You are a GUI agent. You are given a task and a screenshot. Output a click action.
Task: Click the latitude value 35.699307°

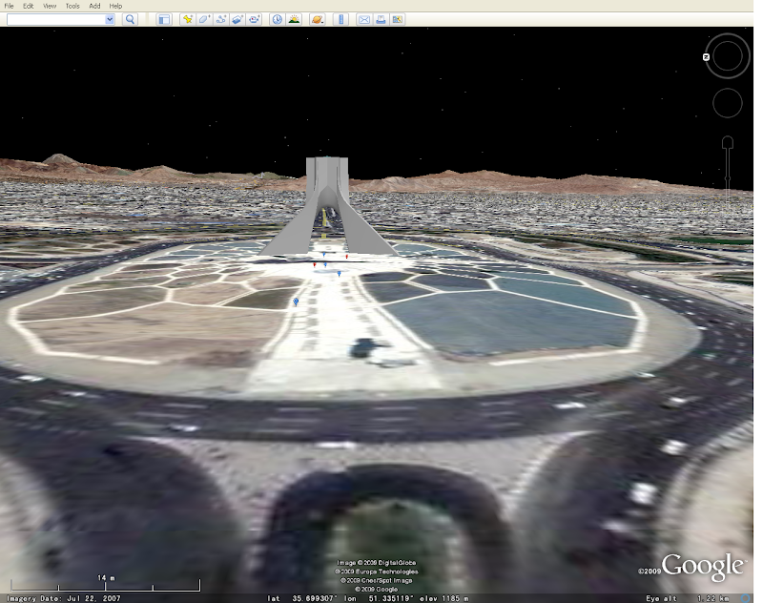[313, 598]
